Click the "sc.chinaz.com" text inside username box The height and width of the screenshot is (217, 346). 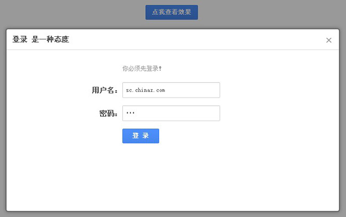[145, 90]
